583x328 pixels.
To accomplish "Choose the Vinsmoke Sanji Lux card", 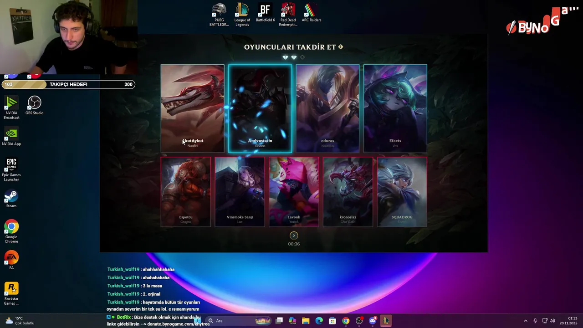I will [x=240, y=192].
